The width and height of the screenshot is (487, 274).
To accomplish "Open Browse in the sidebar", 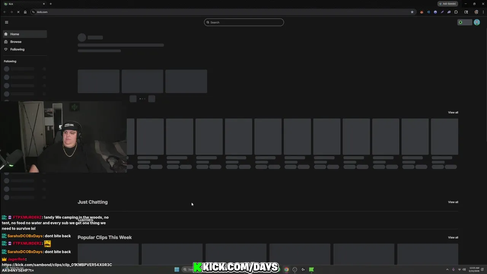I will (25, 42).
